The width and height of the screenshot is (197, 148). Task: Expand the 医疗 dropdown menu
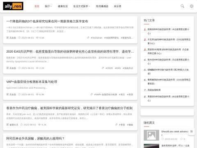pyautogui.click(x=48, y=6)
